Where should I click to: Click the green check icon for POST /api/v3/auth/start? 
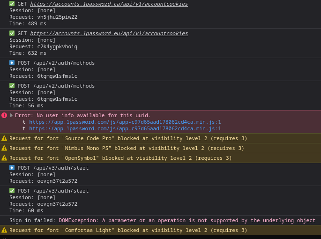(12, 191)
